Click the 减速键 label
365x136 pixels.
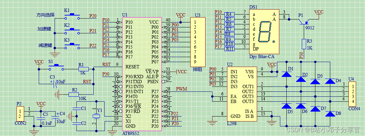point(45,45)
